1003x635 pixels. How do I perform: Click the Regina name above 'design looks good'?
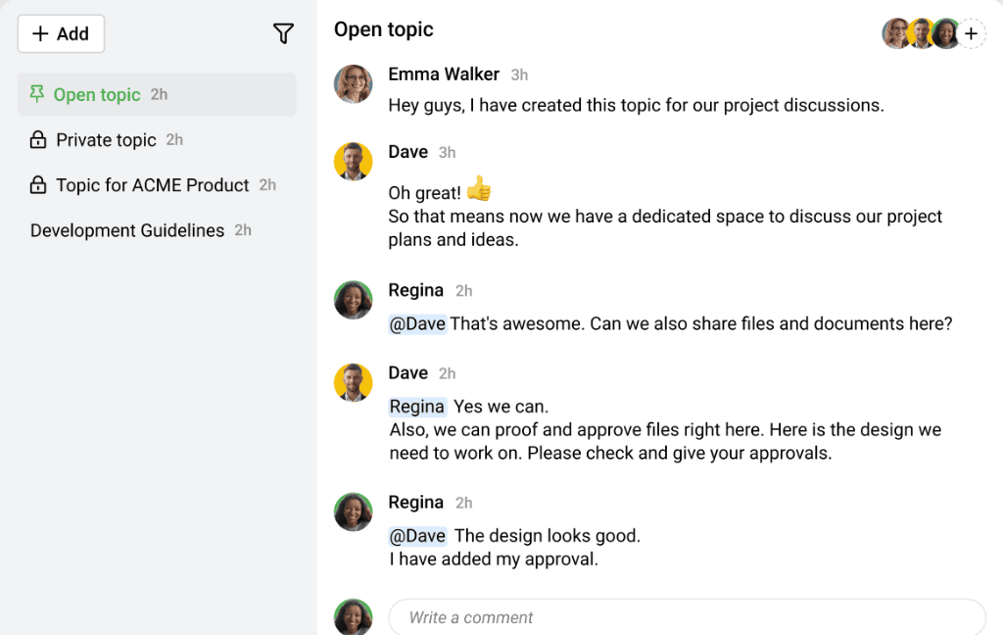click(415, 503)
